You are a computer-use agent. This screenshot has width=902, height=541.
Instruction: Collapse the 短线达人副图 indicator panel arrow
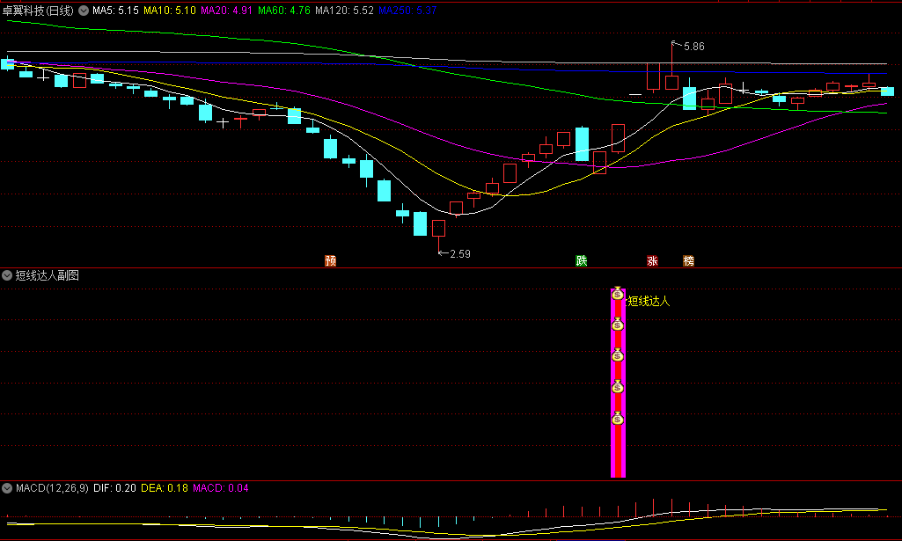pos(7,275)
